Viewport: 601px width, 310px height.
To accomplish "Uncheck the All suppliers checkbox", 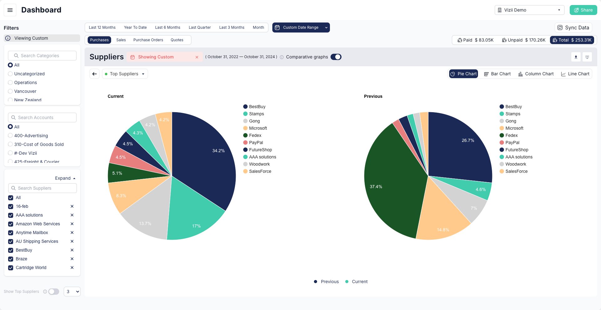I will coord(11,198).
